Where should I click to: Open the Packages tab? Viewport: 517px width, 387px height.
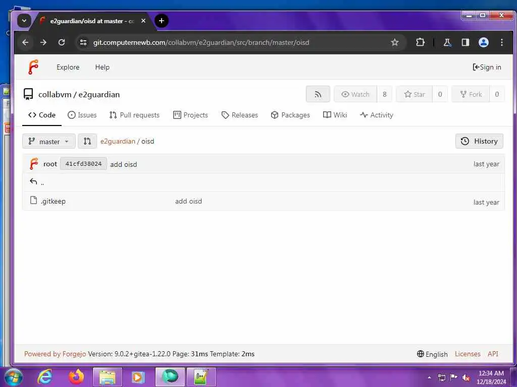pos(290,115)
